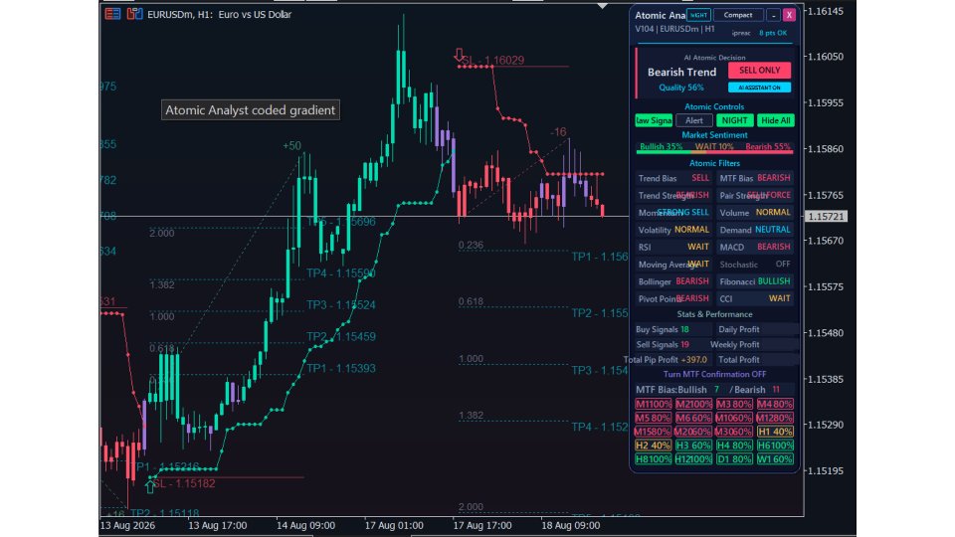Select the H4 80% timeframe box
955x537 pixels.
click(734, 446)
